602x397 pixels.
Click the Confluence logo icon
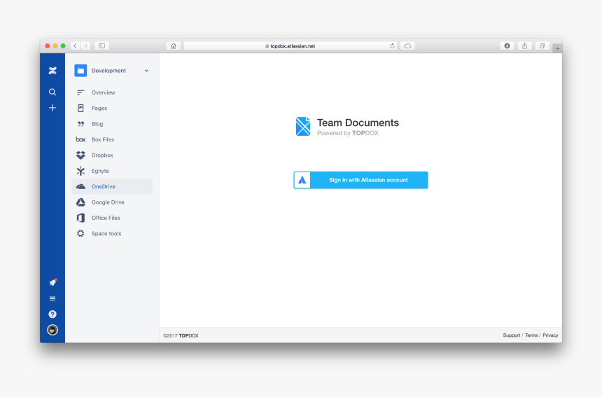coord(52,71)
